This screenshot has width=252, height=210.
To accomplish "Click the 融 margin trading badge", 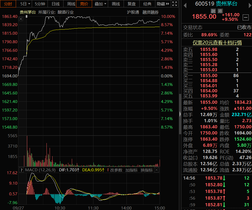I will tap(213, 11).
